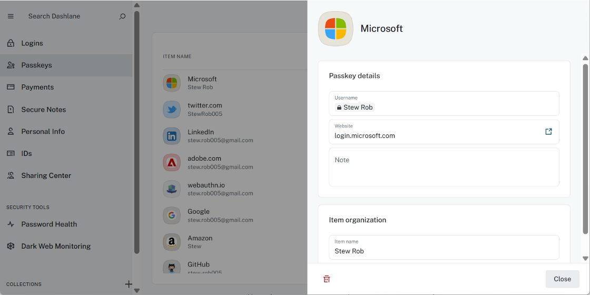This screenshot has width=590, height=295.
Task: Open Dark Web Monitoring
Action: tap(56, 246)
